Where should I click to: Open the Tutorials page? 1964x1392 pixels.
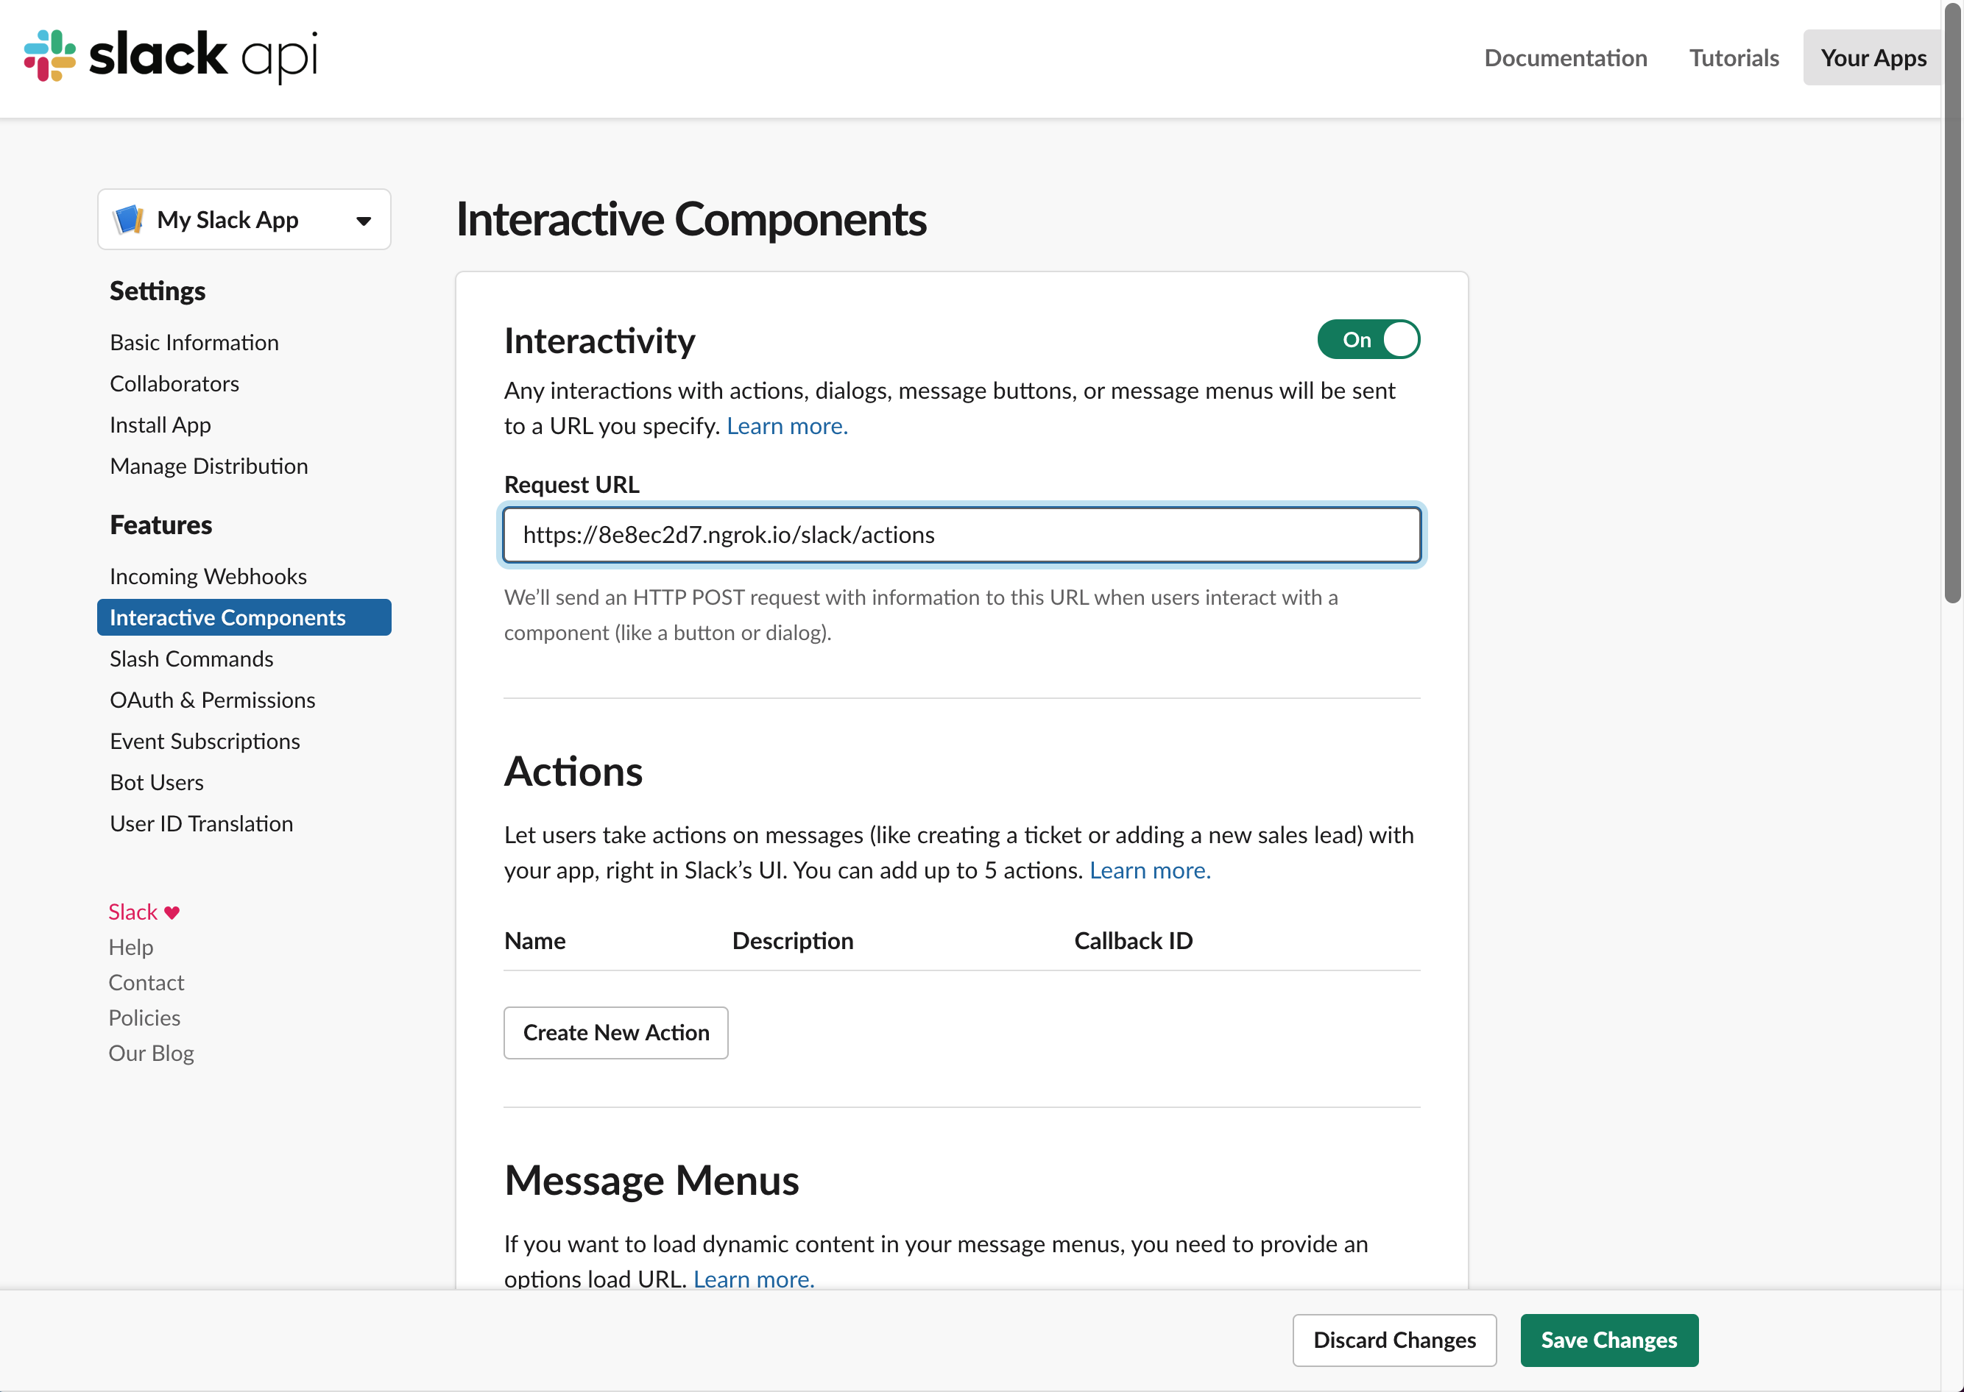coord(1734,57)
